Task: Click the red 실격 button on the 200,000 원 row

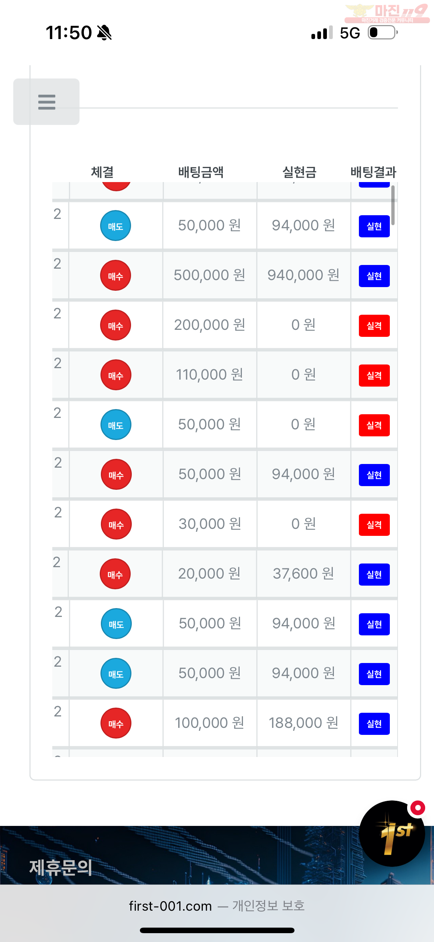Action: (374, 326)
